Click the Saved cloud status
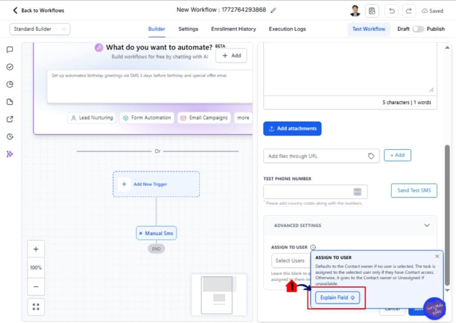 (x=432, y=11)
